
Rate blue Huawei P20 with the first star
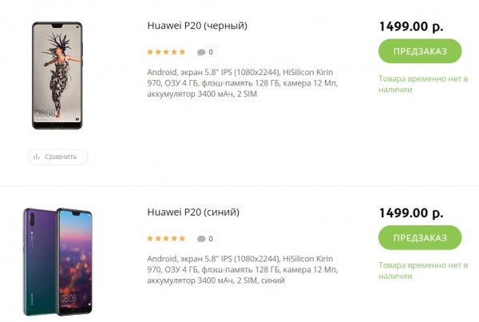[150, 239]
